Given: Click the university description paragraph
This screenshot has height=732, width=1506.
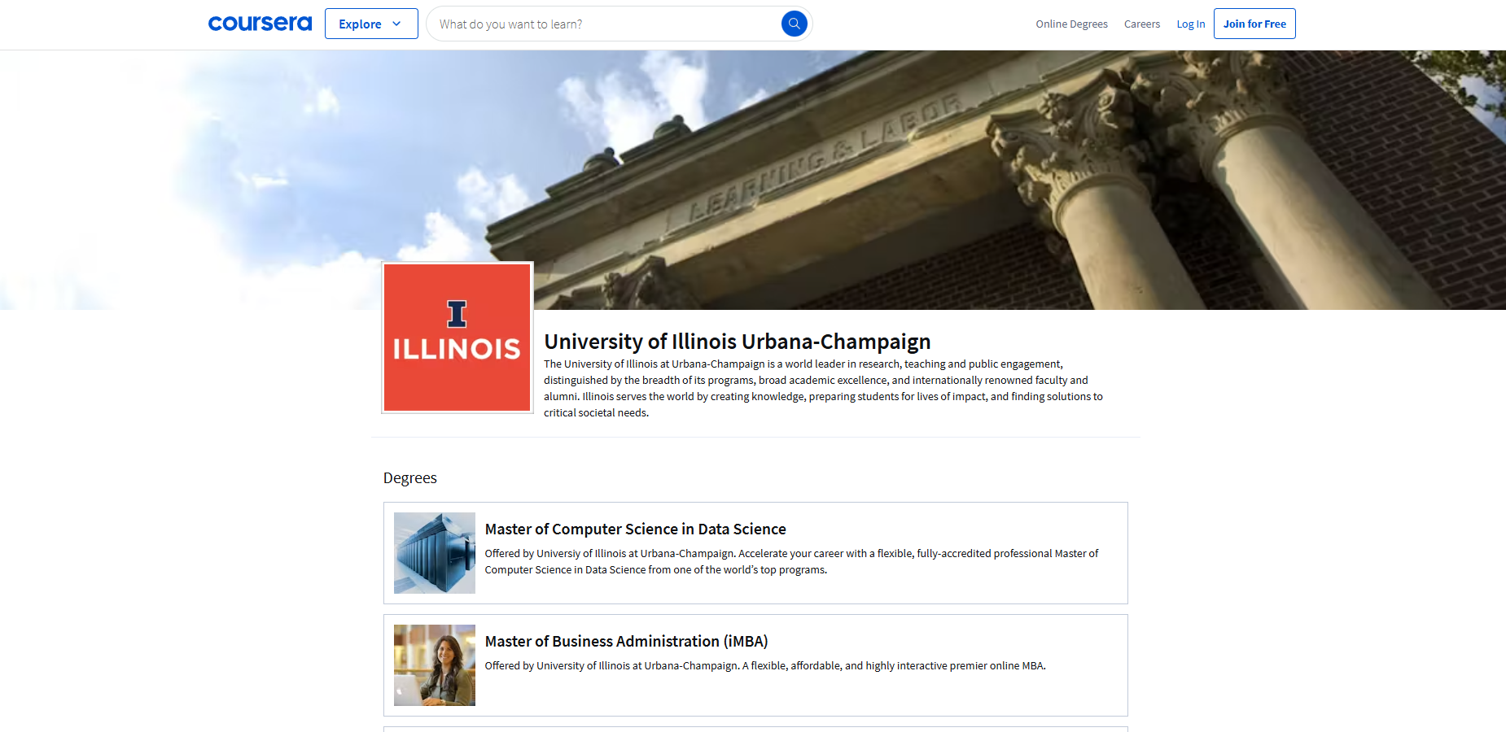Looking at the screenshot, I should coord(823,388).
